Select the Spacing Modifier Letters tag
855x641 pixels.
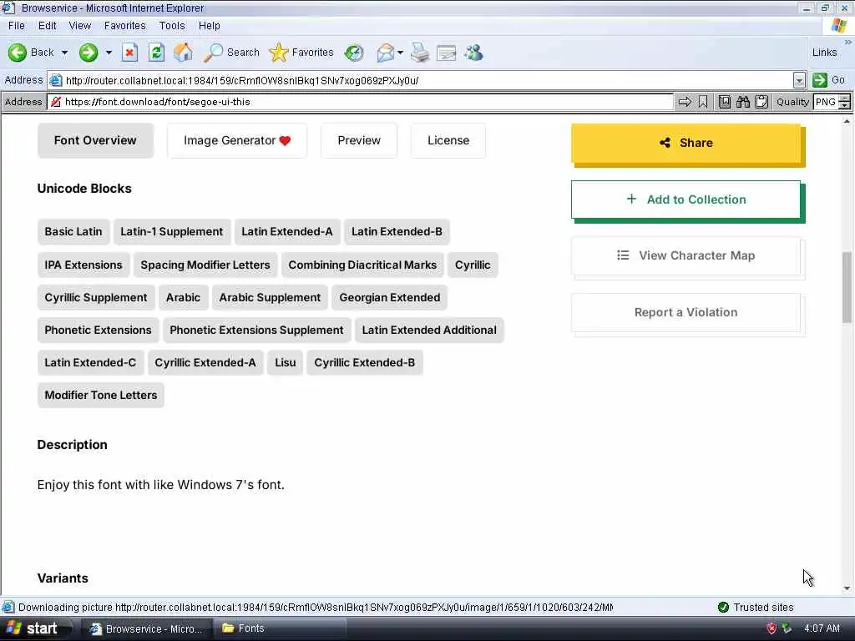pos(205,265)
